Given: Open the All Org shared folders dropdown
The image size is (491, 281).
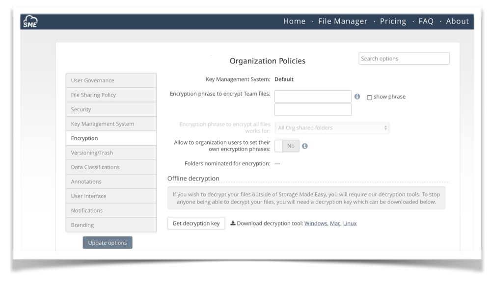Looking at the screenshot, I should tap(332, 128).
